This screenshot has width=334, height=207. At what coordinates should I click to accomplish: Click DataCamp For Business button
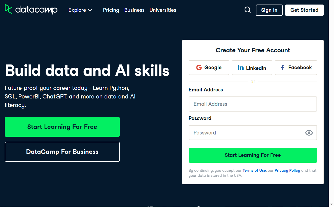click(62, 152)
